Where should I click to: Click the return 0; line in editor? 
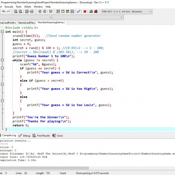[x=20, y=125]
